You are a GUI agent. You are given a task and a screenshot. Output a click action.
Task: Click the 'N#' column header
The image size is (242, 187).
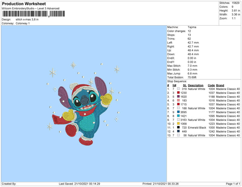(174, 85)
